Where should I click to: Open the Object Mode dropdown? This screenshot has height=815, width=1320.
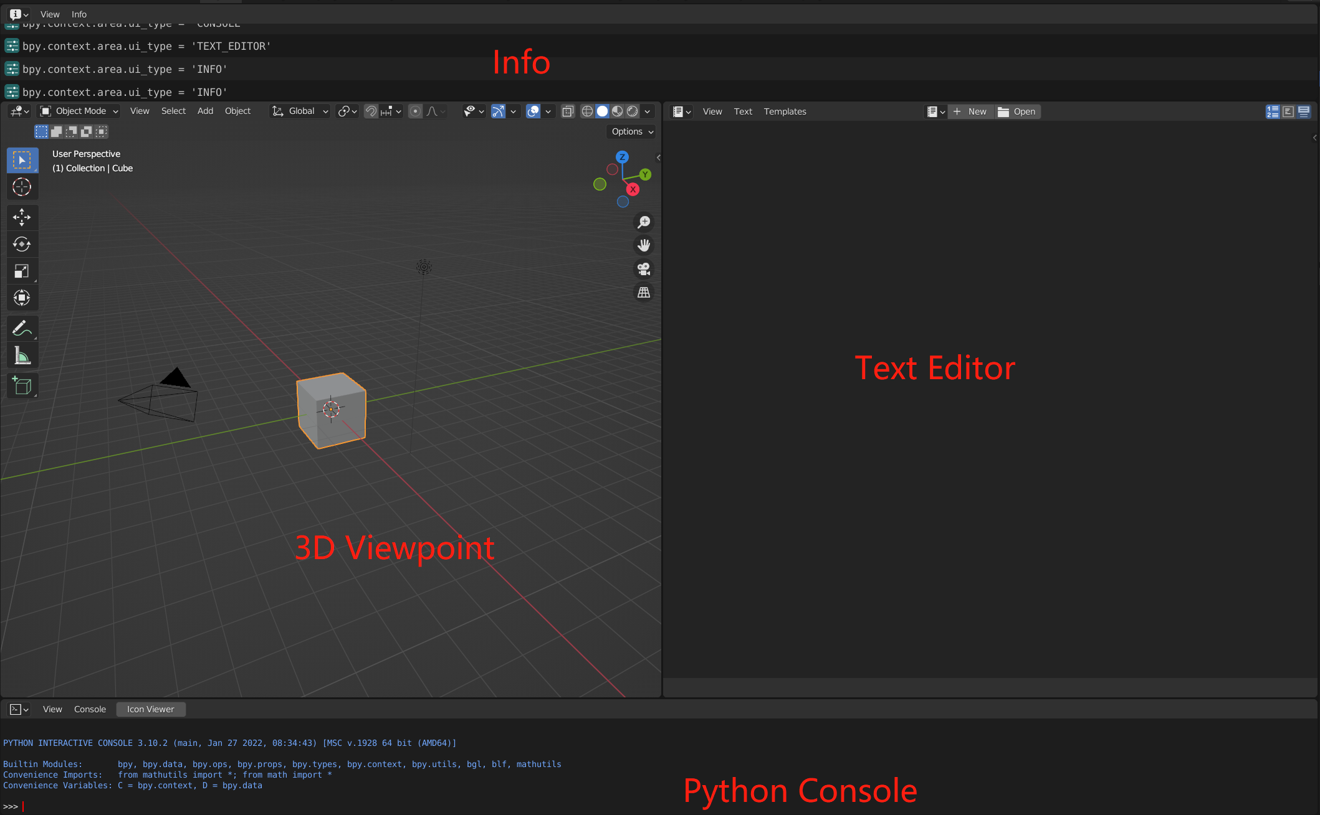(x=79, y=111)
